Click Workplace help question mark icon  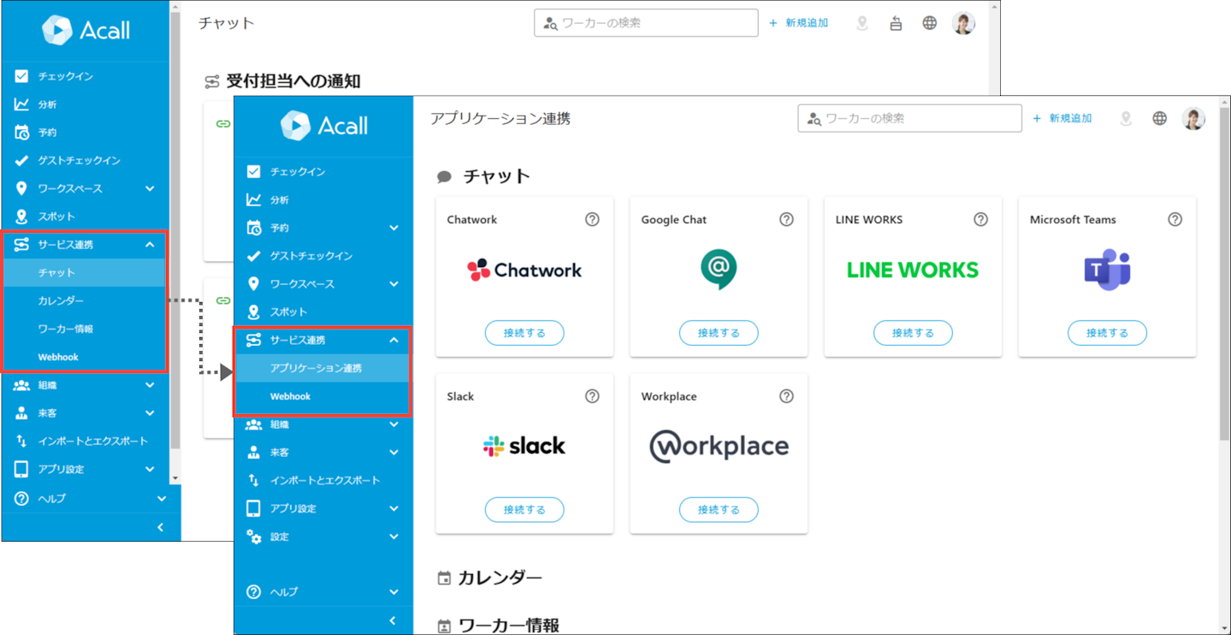click(x=786, y=396)
